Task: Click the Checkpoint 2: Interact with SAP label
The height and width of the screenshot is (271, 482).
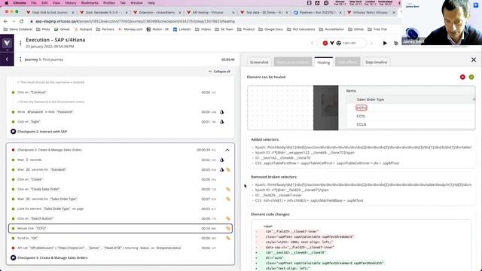Action: coord(42,132)
